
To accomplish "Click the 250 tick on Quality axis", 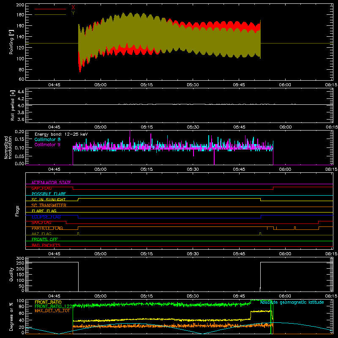I will click(20, 263).
